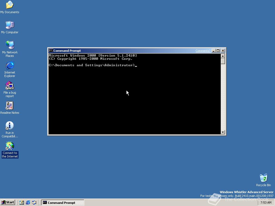
Task: Click the '(C) Copyright 1985-2000 Microsoft Corp.' line
Action: [x=91, y=59]
